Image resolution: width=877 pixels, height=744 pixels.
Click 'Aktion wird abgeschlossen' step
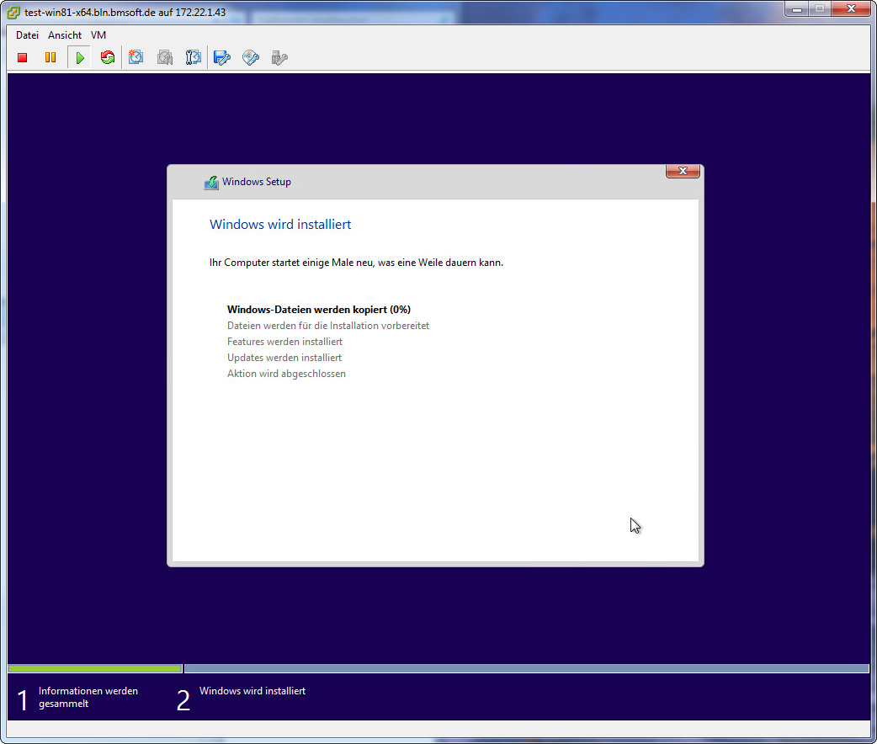click(286, 374)
